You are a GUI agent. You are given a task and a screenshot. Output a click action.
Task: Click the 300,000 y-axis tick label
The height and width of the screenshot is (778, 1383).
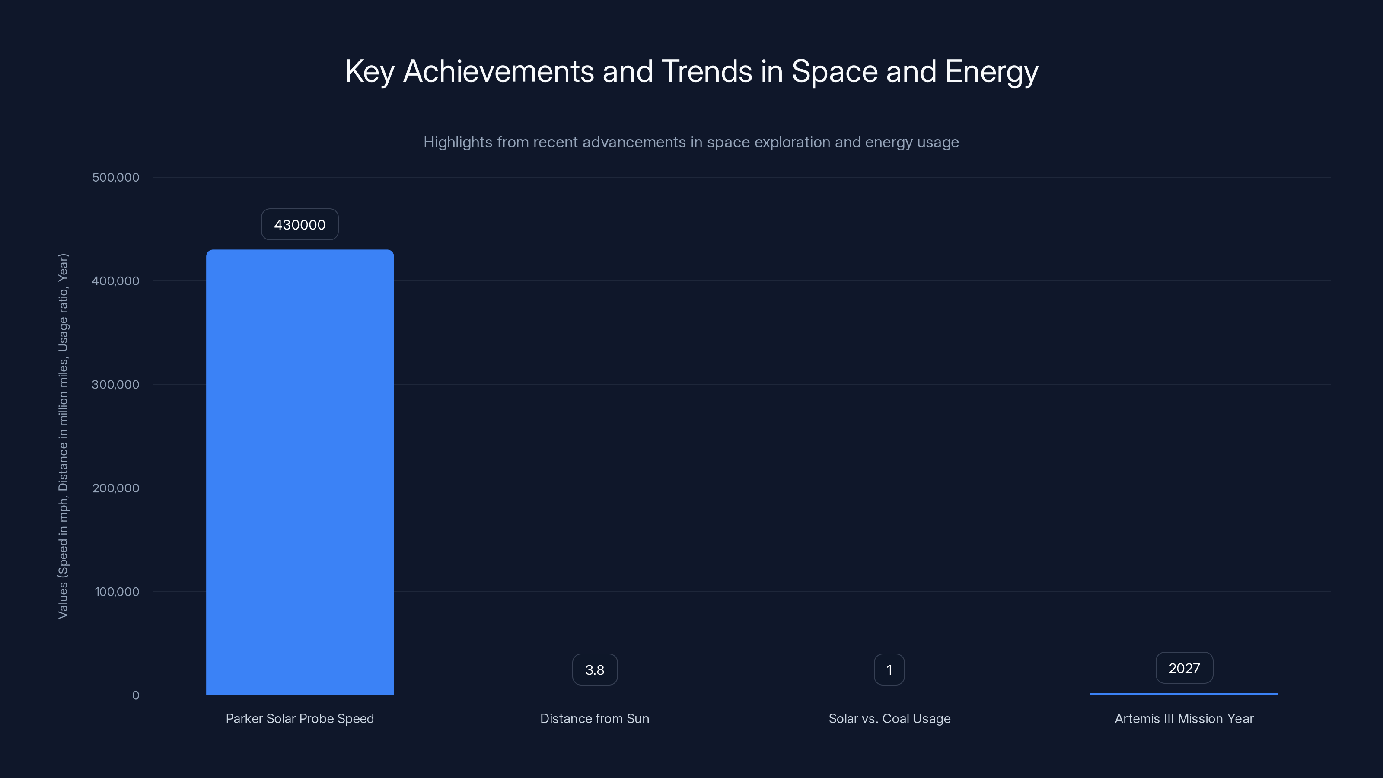(x=115, y=384)
